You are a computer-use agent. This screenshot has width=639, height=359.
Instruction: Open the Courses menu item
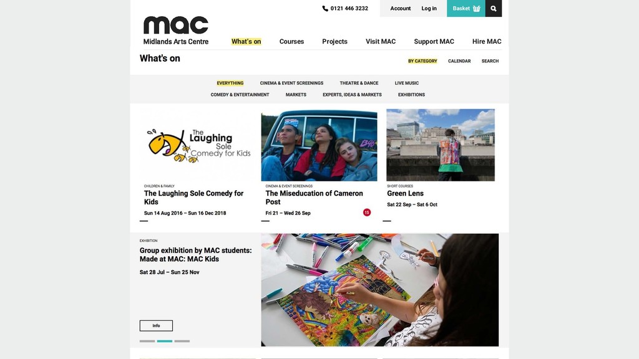pyautogui.click(x=292, y=42)
